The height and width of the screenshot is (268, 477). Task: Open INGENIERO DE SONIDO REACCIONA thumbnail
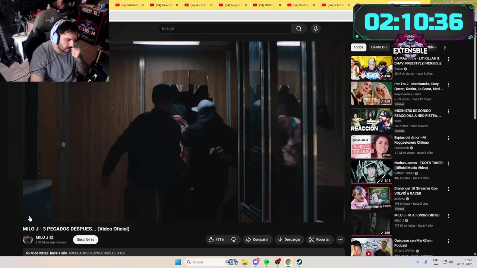point(371,120)
